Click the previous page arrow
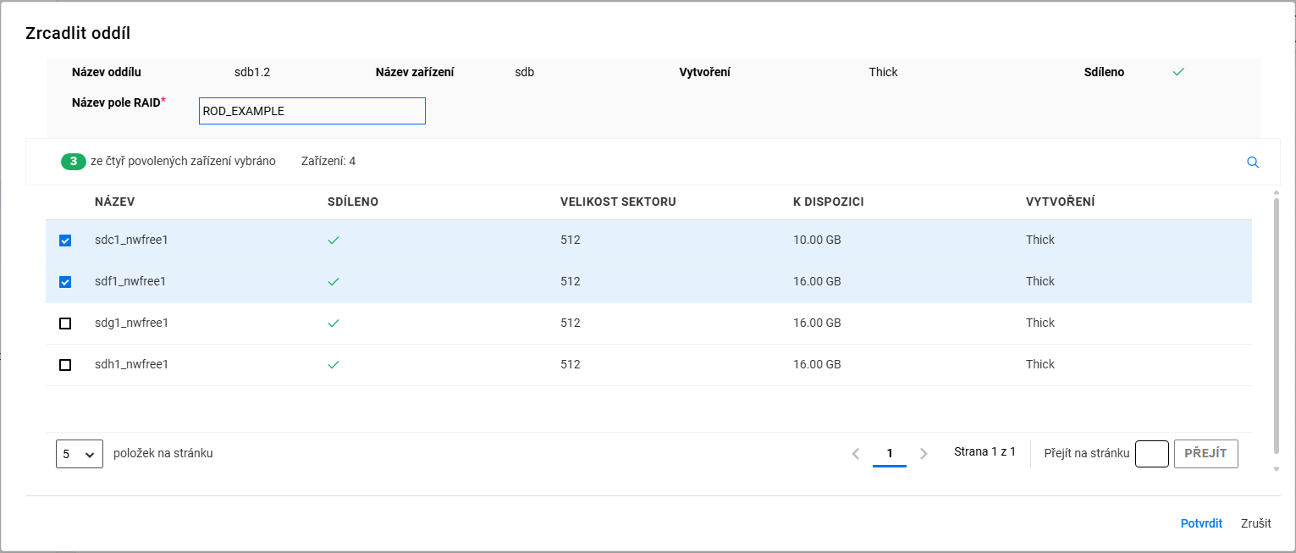The width and height of the screenshot is (1296, 553). click(856, 454)
